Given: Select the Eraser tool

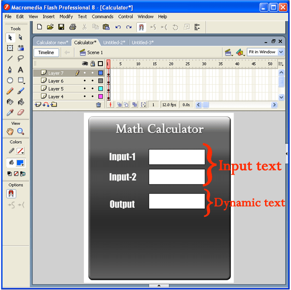Looking at the screenshot, I should (20, 112).
